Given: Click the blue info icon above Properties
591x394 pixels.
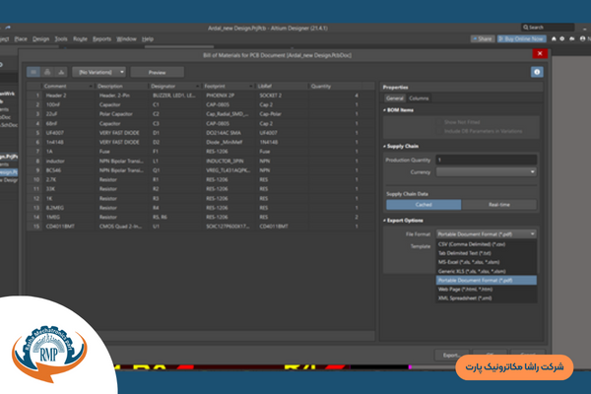Looking at the screenshot, I should 537,72.
